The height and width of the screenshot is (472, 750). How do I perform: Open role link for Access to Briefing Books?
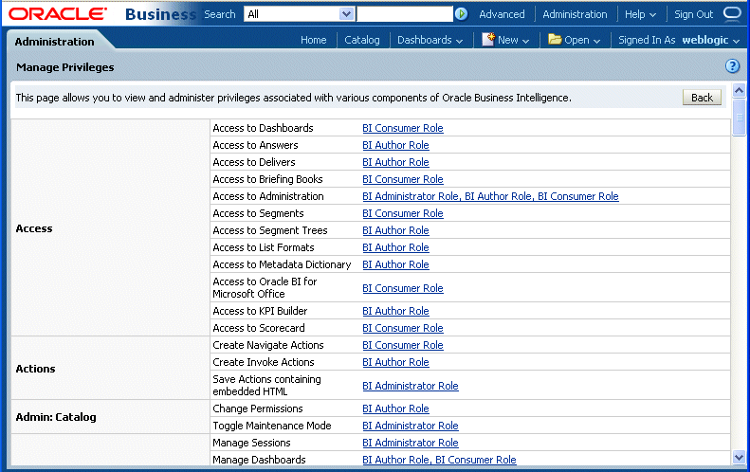(x=403, y=179)
